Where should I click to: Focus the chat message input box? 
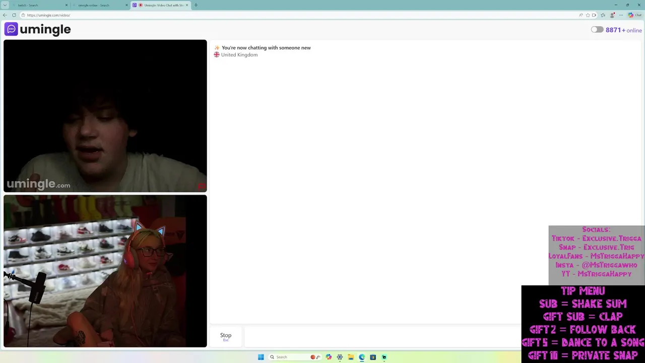click(x=383, y=336)
